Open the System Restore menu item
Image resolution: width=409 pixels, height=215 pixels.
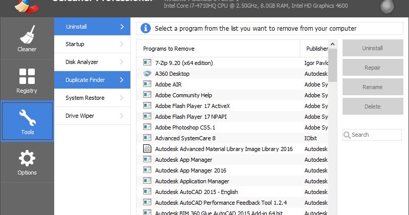pyautogui.click(x=93, y=98)
